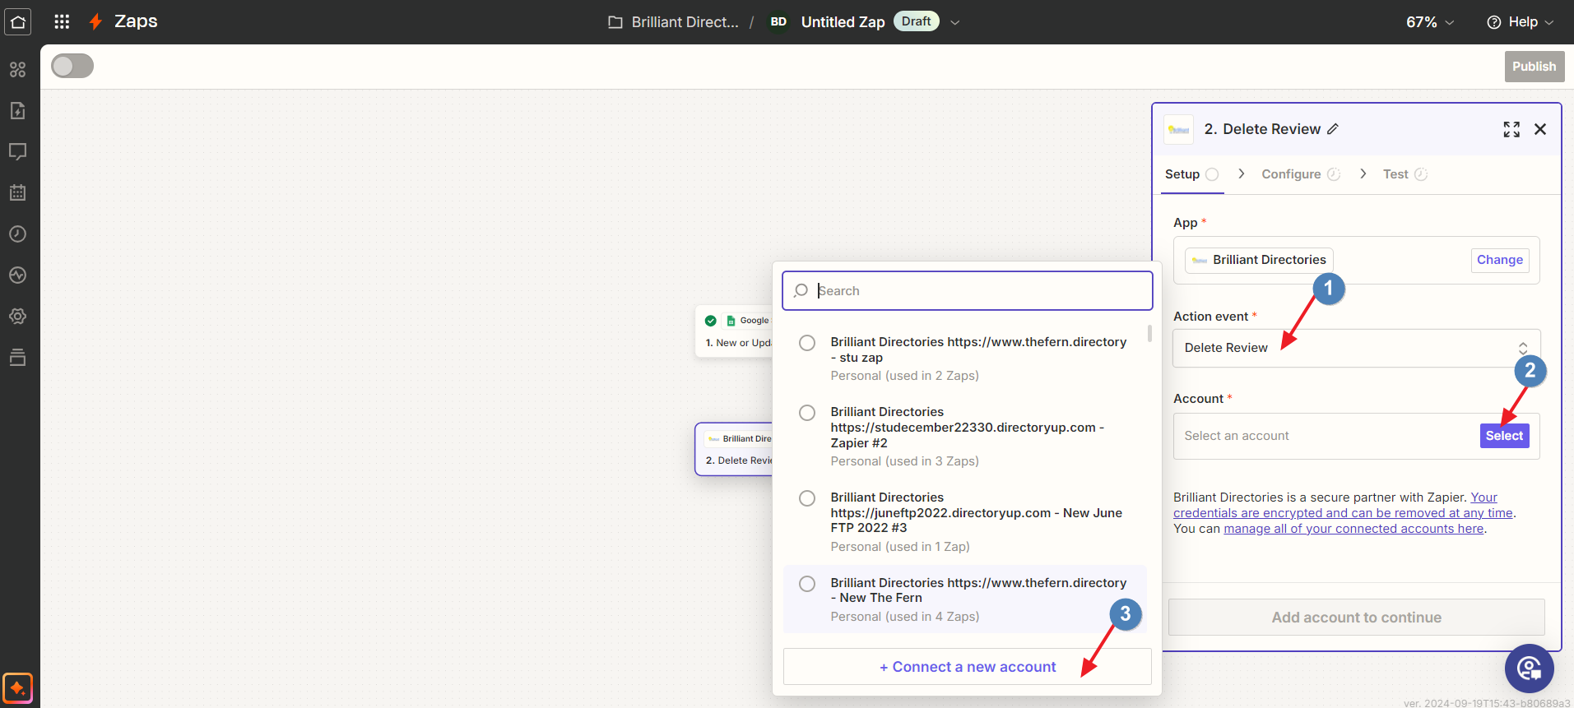The width and height of the screenshot is (1574, 708).
Task: Click the pencil icon to rename the step
Action: 1333,129
